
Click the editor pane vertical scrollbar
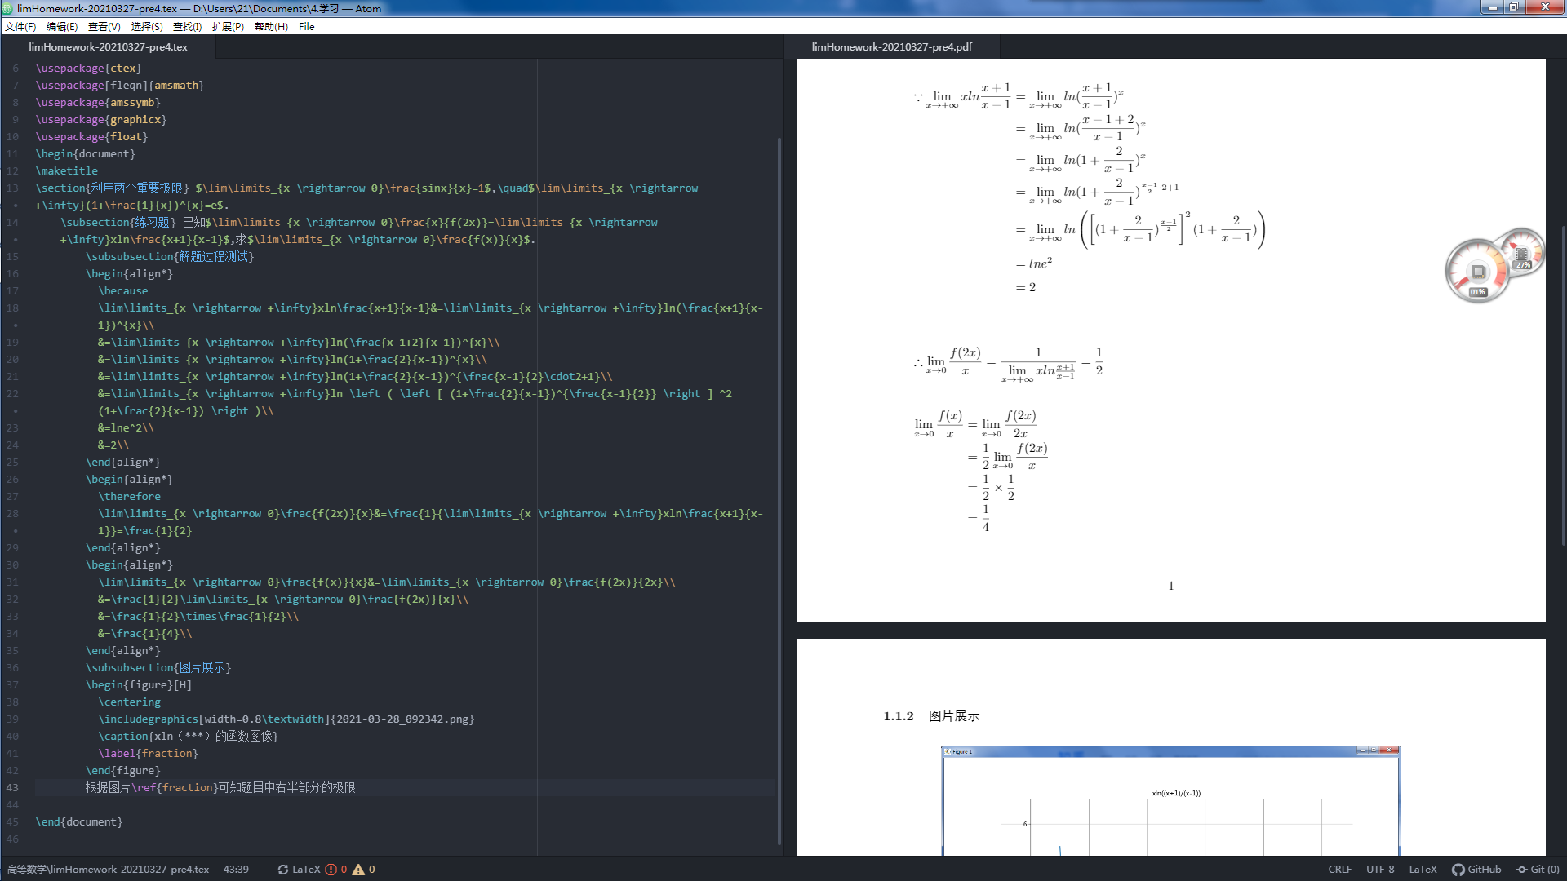pos(779,489)
